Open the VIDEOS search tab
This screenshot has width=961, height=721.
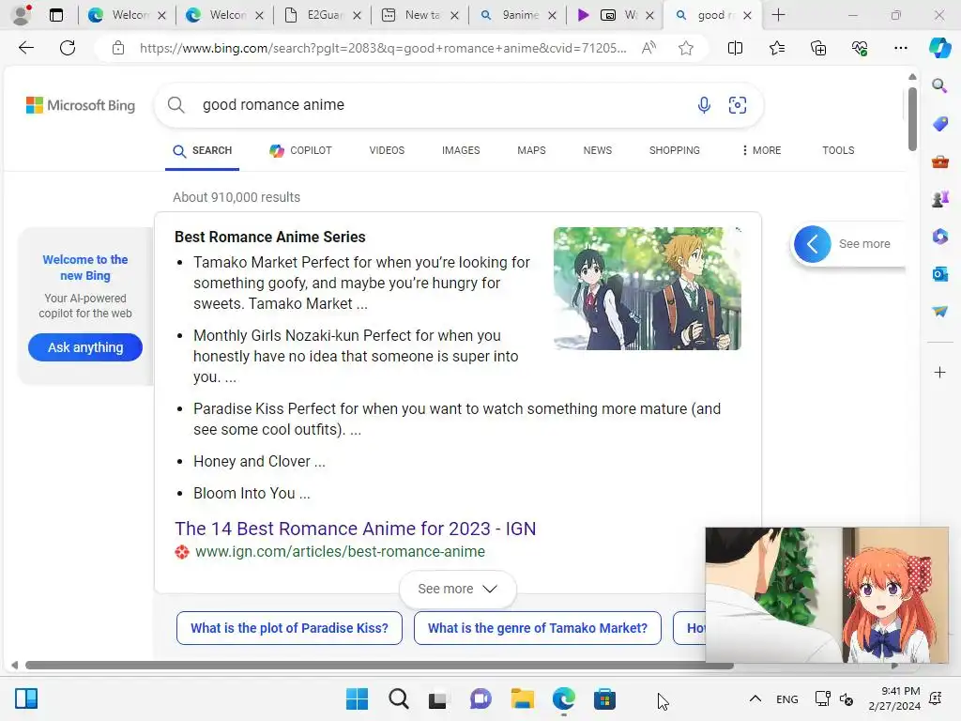387,150
